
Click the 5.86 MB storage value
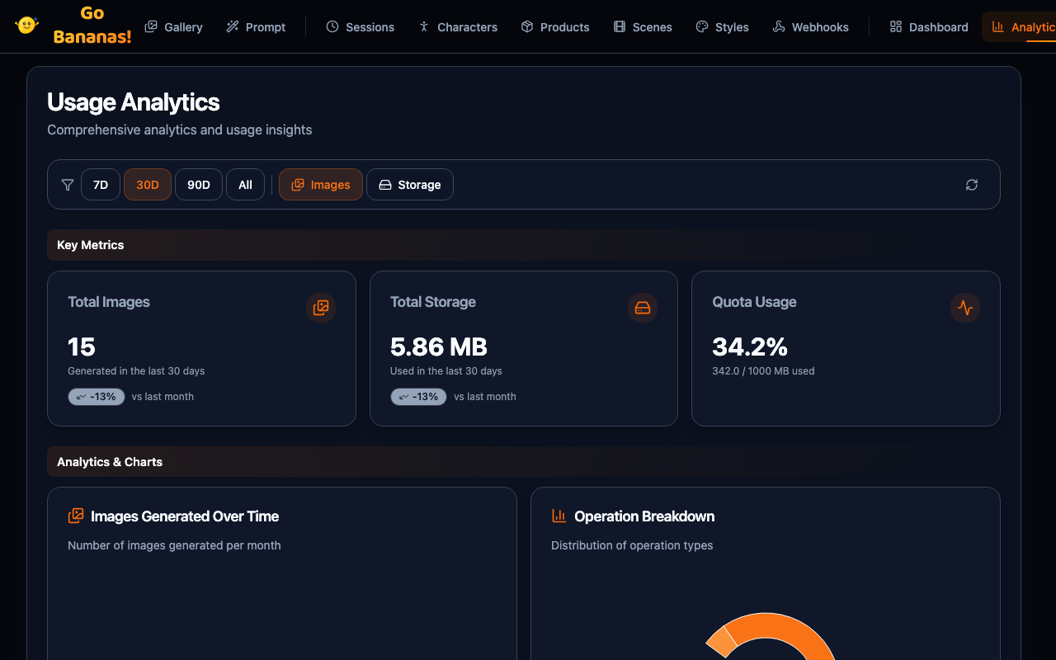coord(439,346)
